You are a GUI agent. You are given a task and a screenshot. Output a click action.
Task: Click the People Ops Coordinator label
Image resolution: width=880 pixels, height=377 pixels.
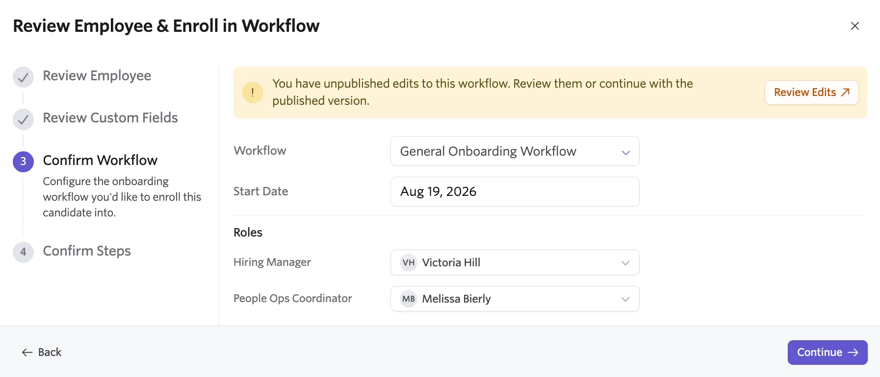tap(292, 299)
